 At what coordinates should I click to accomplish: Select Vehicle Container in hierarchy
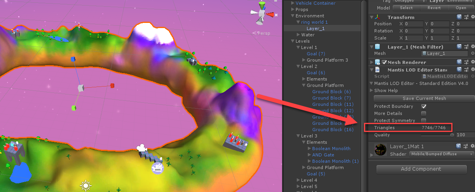[315, 3]
